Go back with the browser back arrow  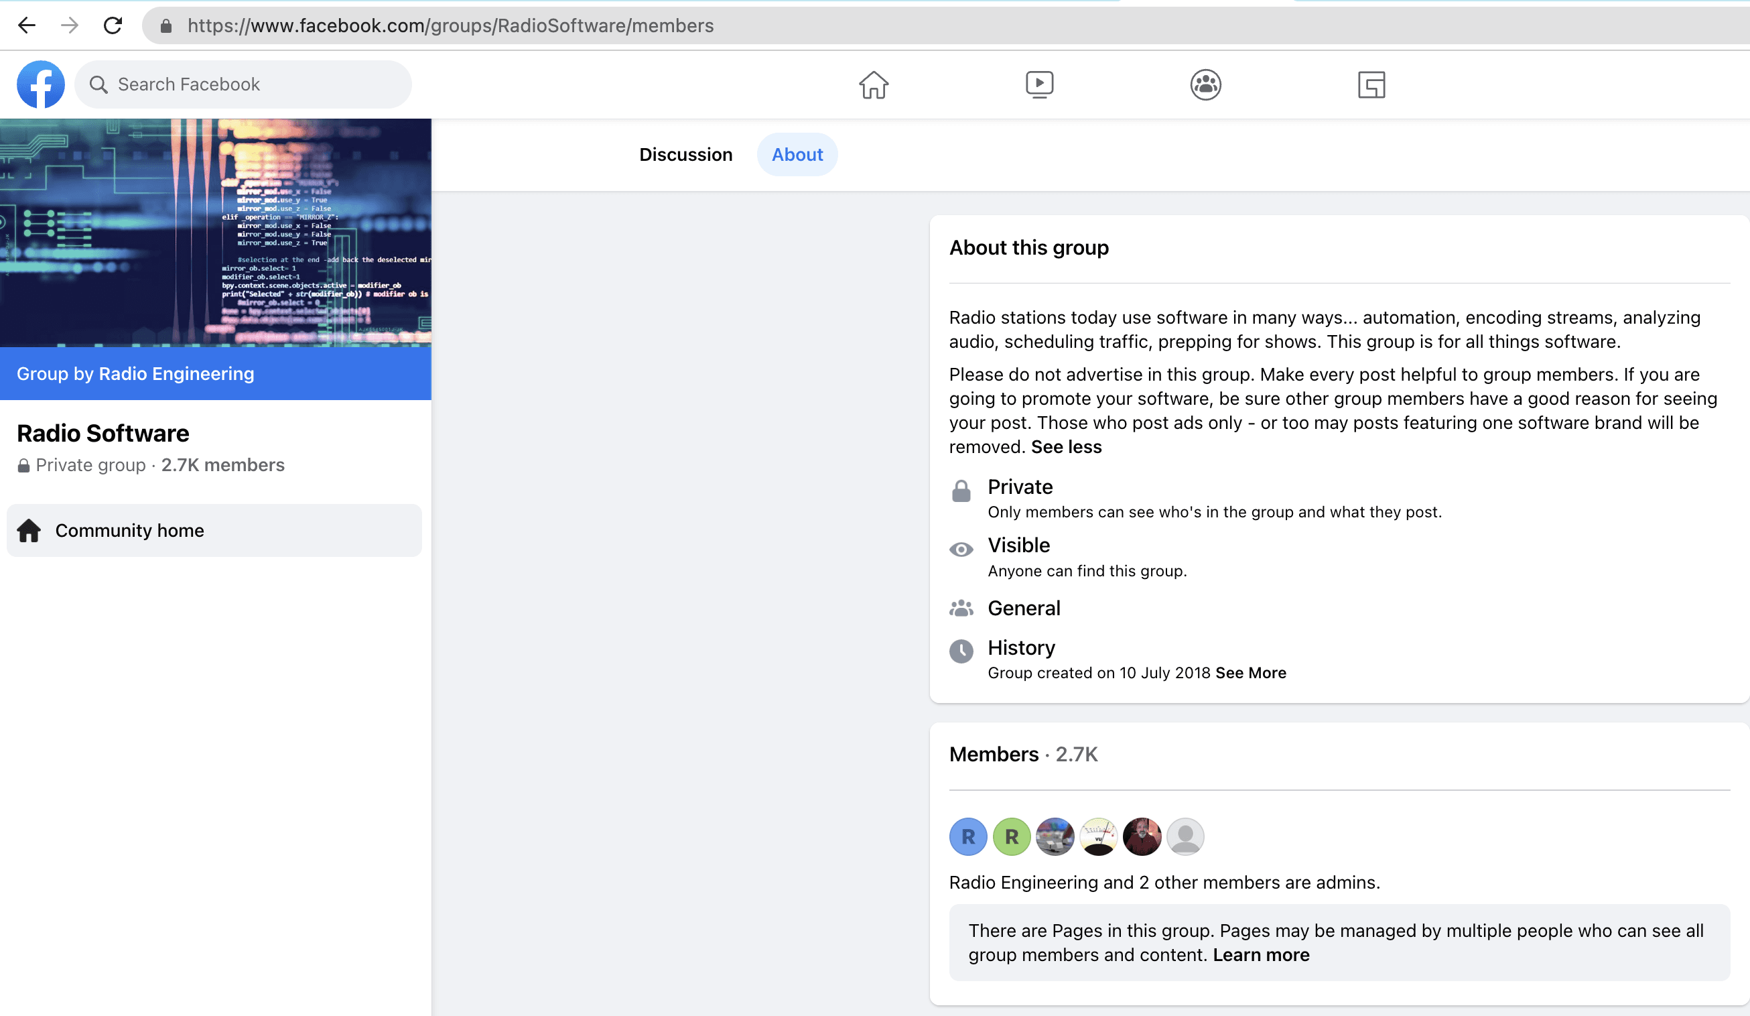pyautogui.click(x=26, y=25)
